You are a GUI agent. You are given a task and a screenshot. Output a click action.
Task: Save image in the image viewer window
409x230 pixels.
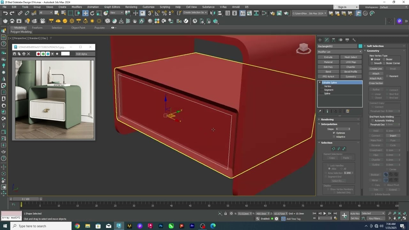point(14,54)
